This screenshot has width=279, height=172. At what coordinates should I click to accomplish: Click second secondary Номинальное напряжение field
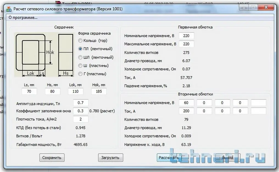tap(204, 103)
